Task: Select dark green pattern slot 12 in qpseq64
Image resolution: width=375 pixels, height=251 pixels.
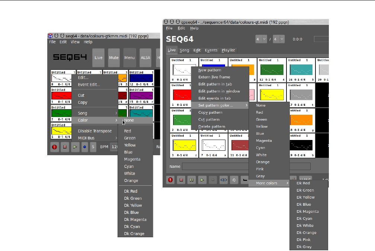Action: tap(272, 70)
